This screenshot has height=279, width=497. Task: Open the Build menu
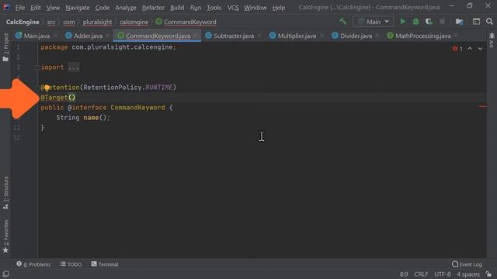click(177, 8)
